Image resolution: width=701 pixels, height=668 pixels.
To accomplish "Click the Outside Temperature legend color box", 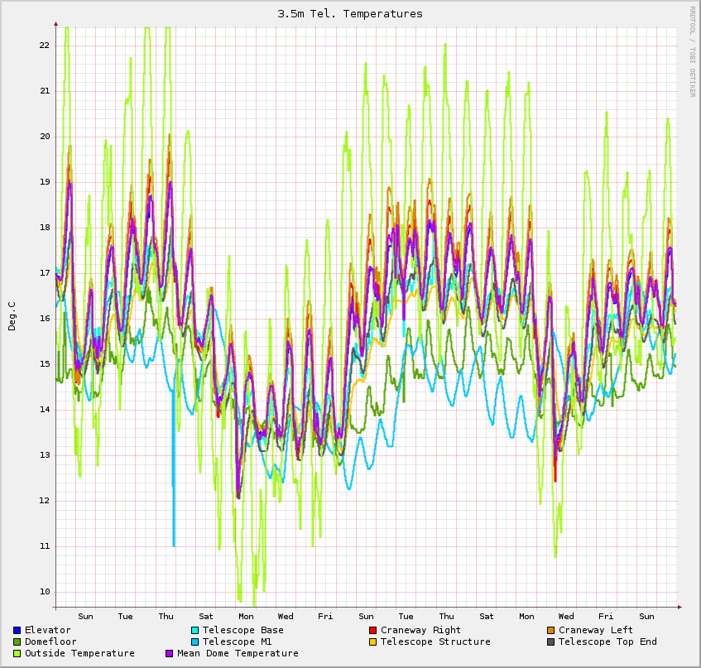I will pos(17,654).
